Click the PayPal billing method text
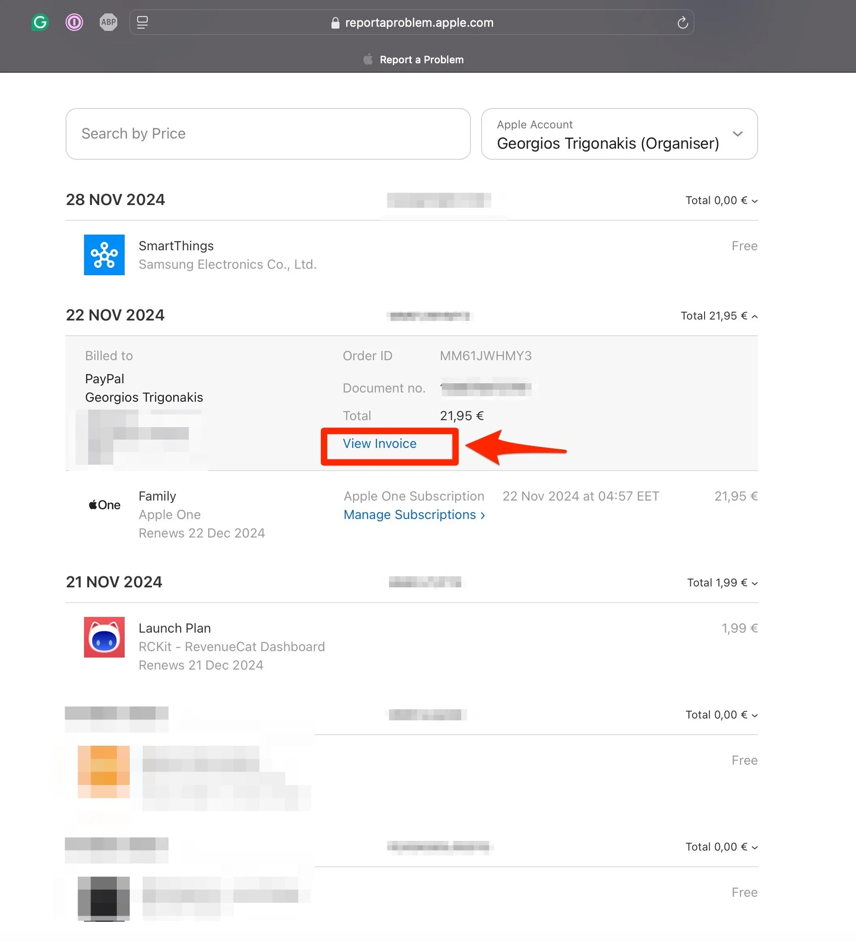This screenshot has height=942, width=856. click(x=105, y=379)
